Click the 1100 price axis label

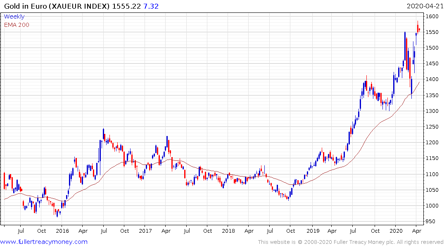click(x=432, y=174)
